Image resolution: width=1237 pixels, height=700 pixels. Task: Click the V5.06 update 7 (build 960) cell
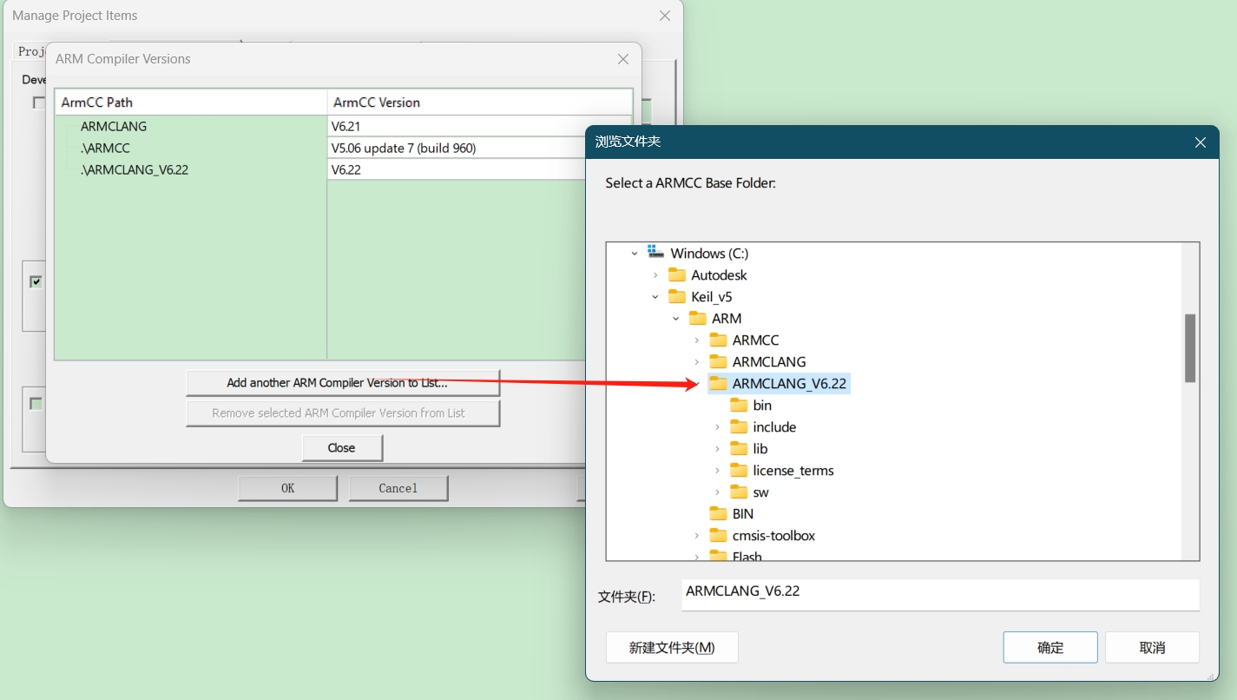457,149
